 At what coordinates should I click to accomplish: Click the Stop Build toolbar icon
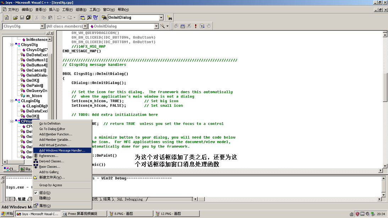(189, 26)
